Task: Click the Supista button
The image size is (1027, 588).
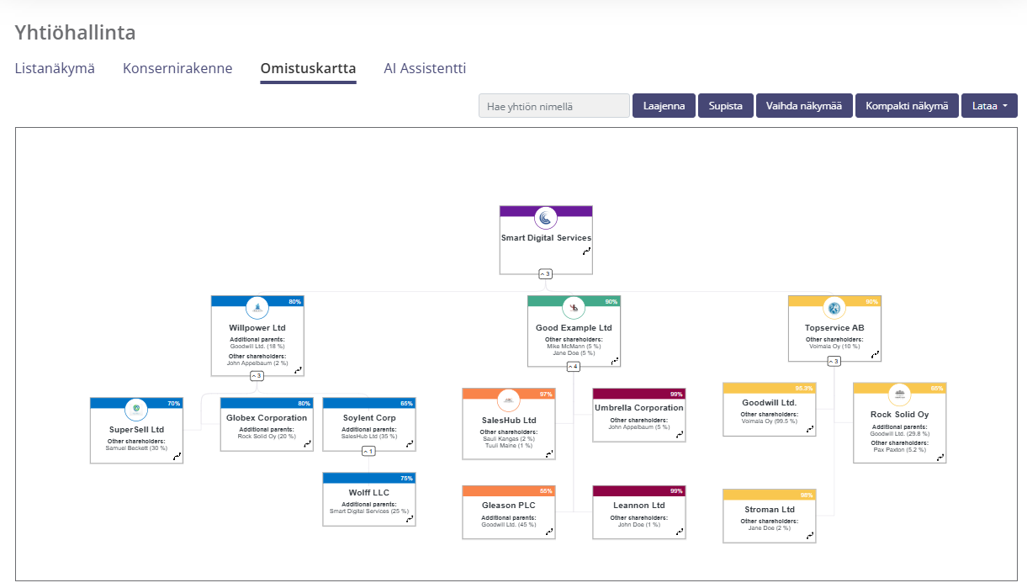Action: click(725, 106)
